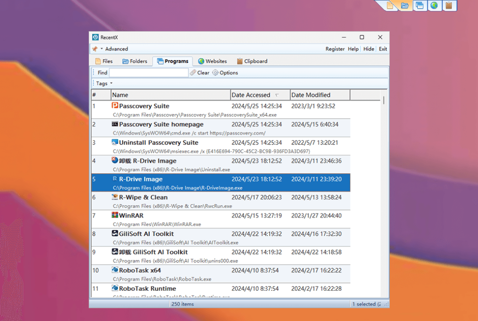Select the Programs tab

click(173, 61)
